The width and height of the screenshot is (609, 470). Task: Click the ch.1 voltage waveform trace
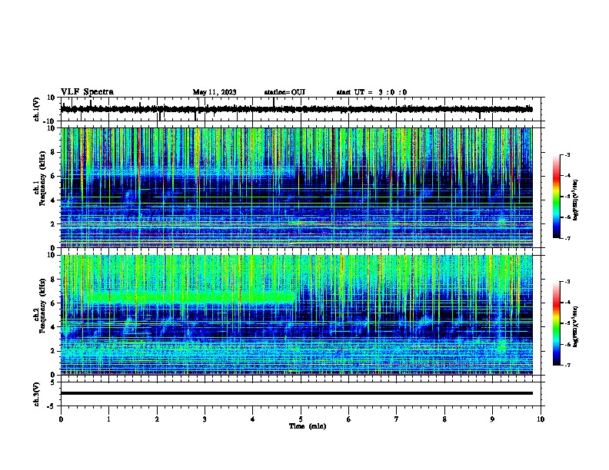point(296,109)
